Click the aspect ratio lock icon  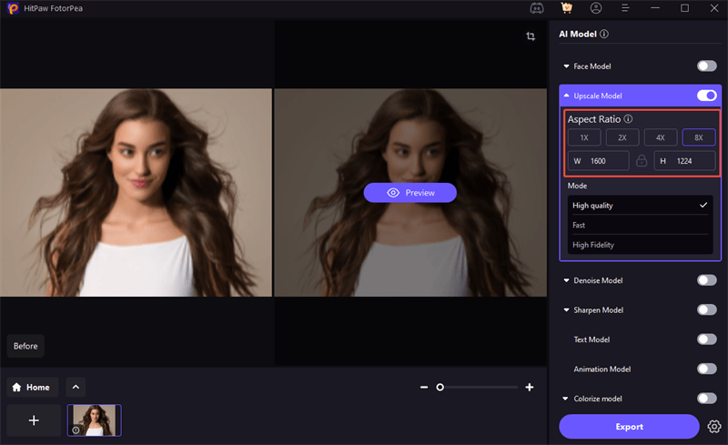point(642,161)
